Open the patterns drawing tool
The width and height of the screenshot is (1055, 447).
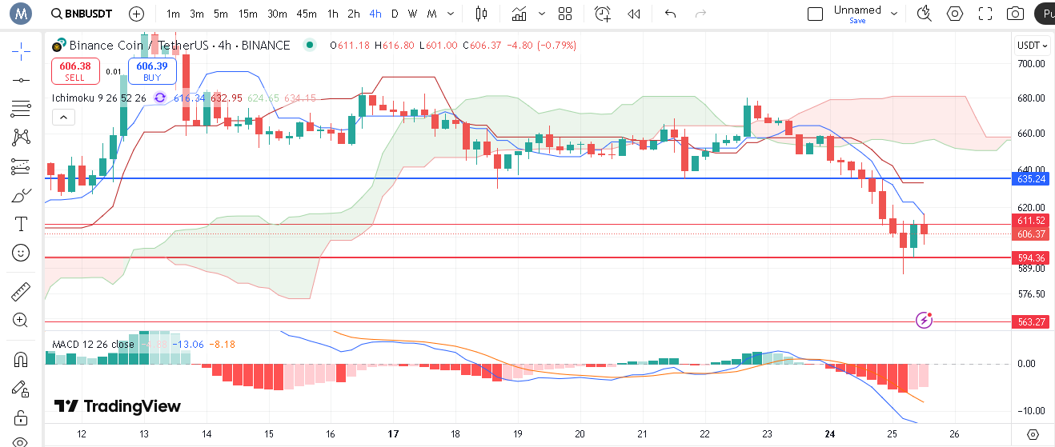point(22,138)
